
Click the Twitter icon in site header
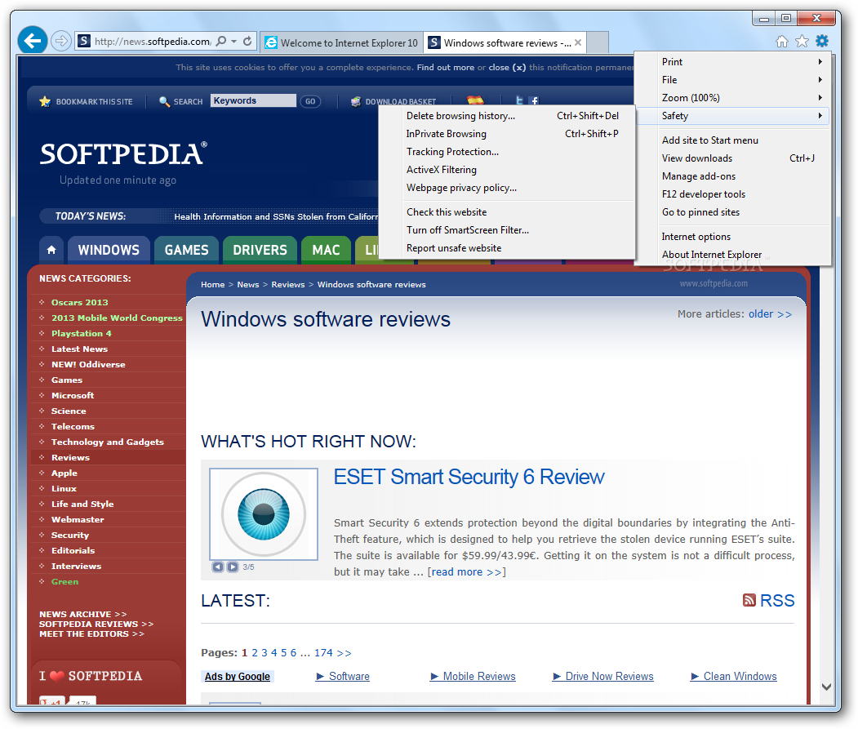[x=520, y=100]
